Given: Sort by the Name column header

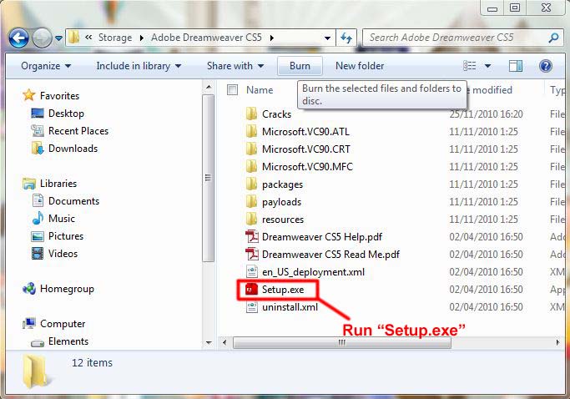Looking at the screenshot, I should click(x=260, y=90).
